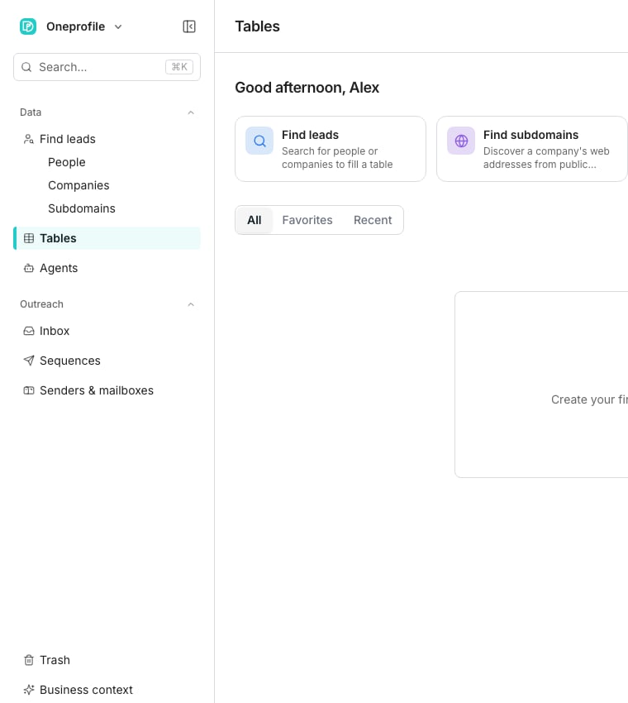Click the Find leads person icon
Image resolution: width=628 pixels, height=703 pixels.
(x=29, y=139)
